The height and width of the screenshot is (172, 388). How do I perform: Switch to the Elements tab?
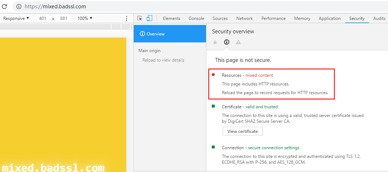(171, 18)
